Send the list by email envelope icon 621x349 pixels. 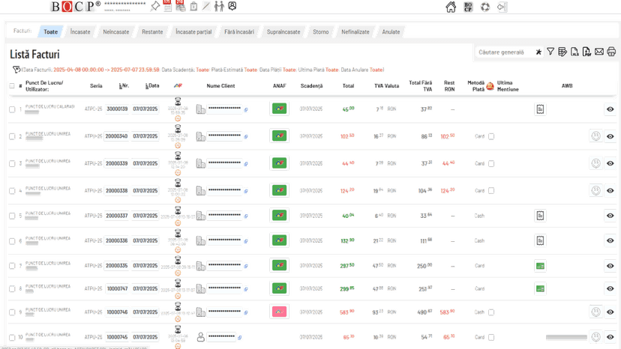(599, 52)
